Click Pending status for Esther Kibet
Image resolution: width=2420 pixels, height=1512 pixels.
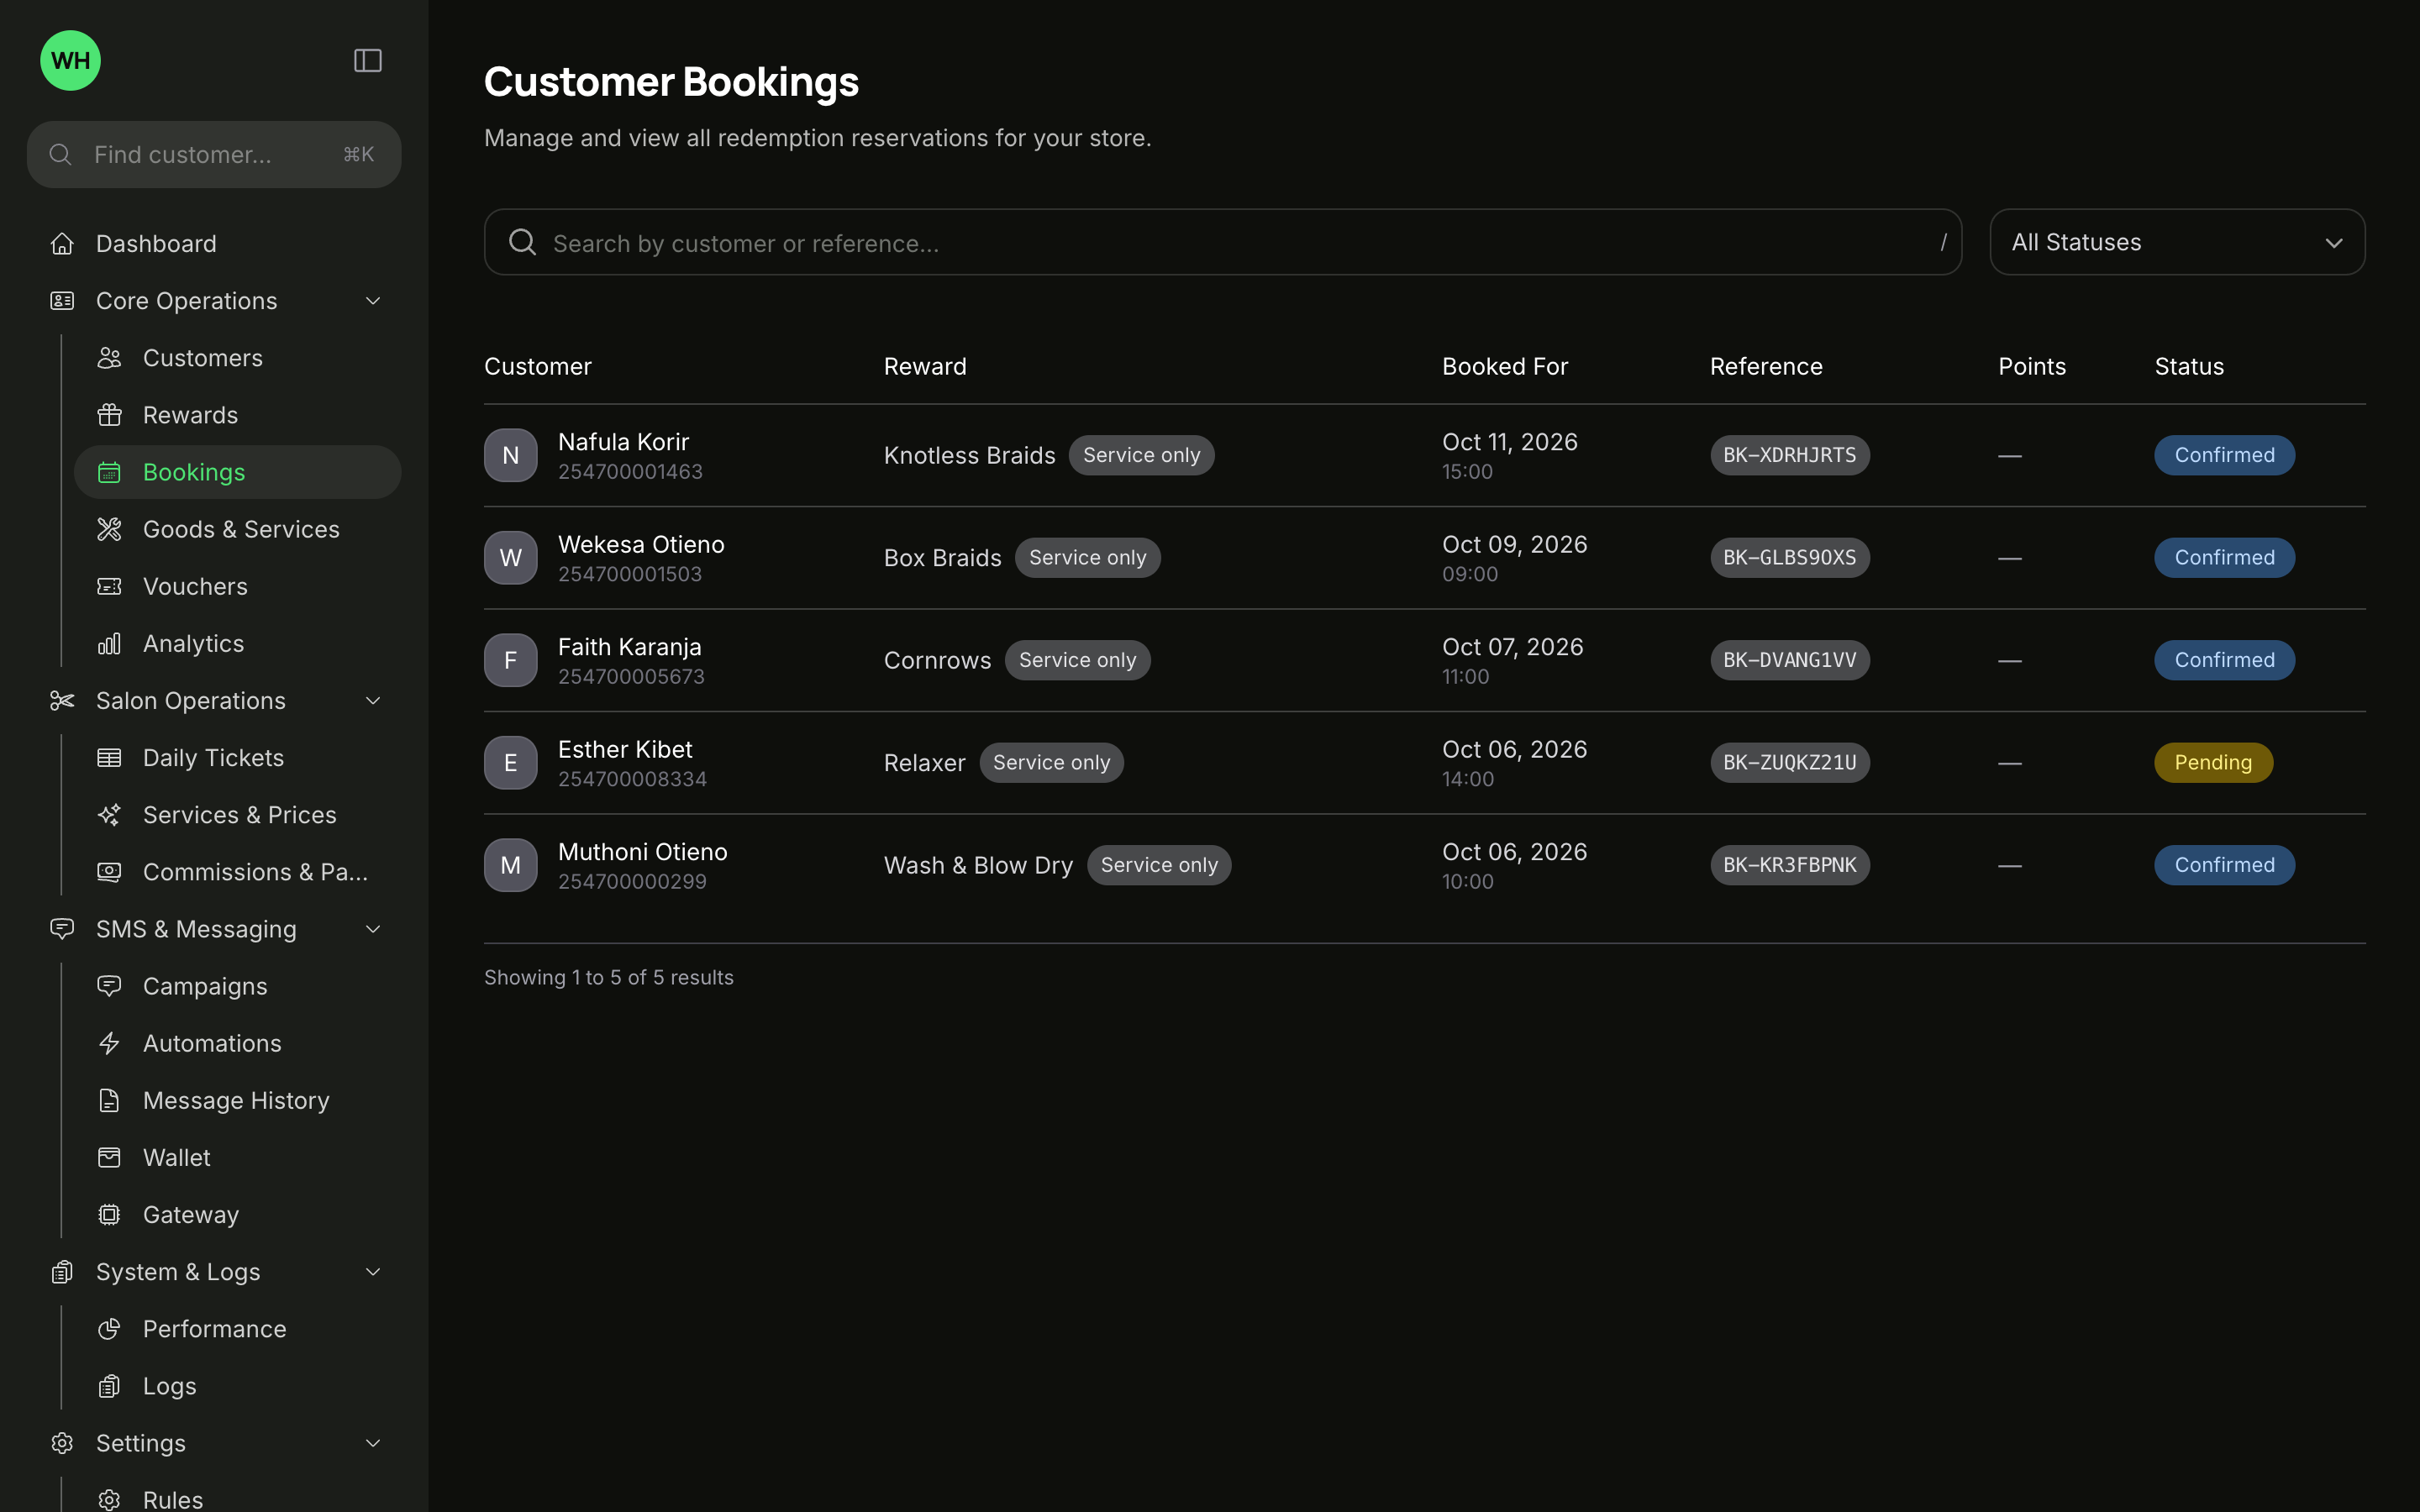coord(2213,762)
